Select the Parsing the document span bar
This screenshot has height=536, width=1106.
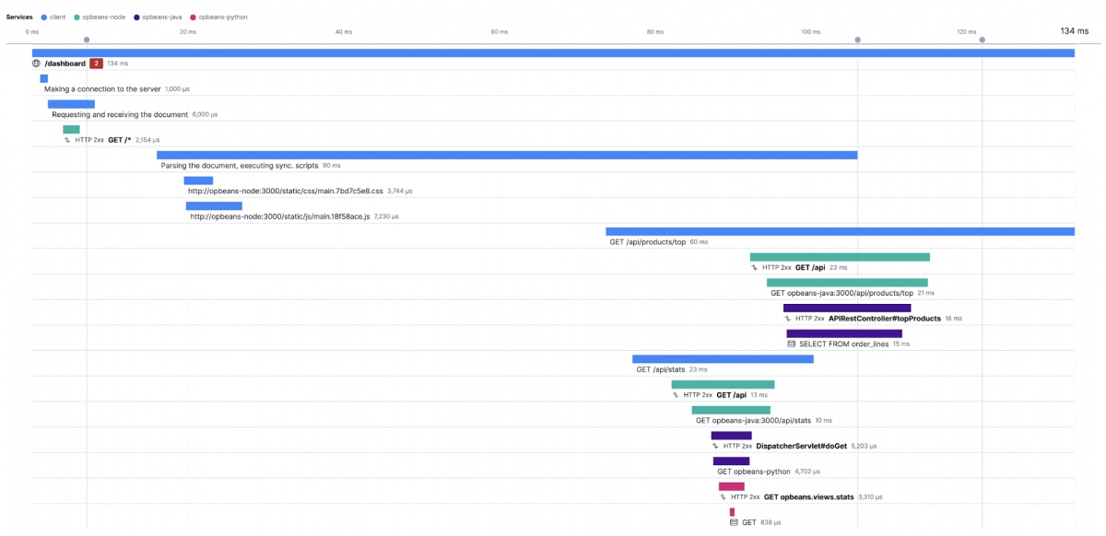click(507, 155)
